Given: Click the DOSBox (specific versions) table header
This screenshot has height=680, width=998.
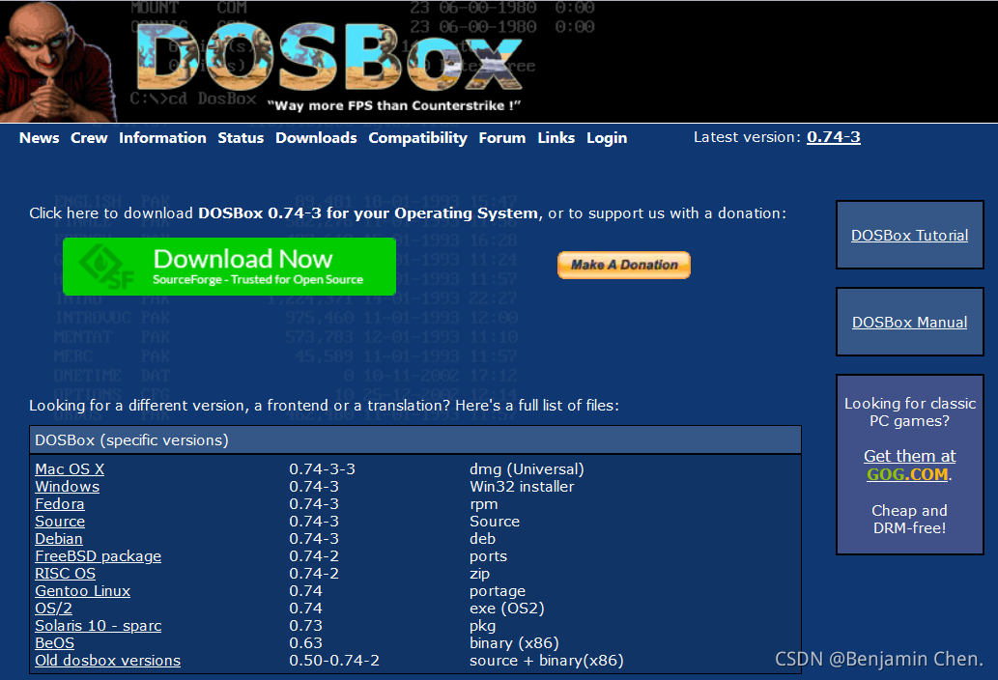Looking at the screenshot, I should [x=415, y=439].
